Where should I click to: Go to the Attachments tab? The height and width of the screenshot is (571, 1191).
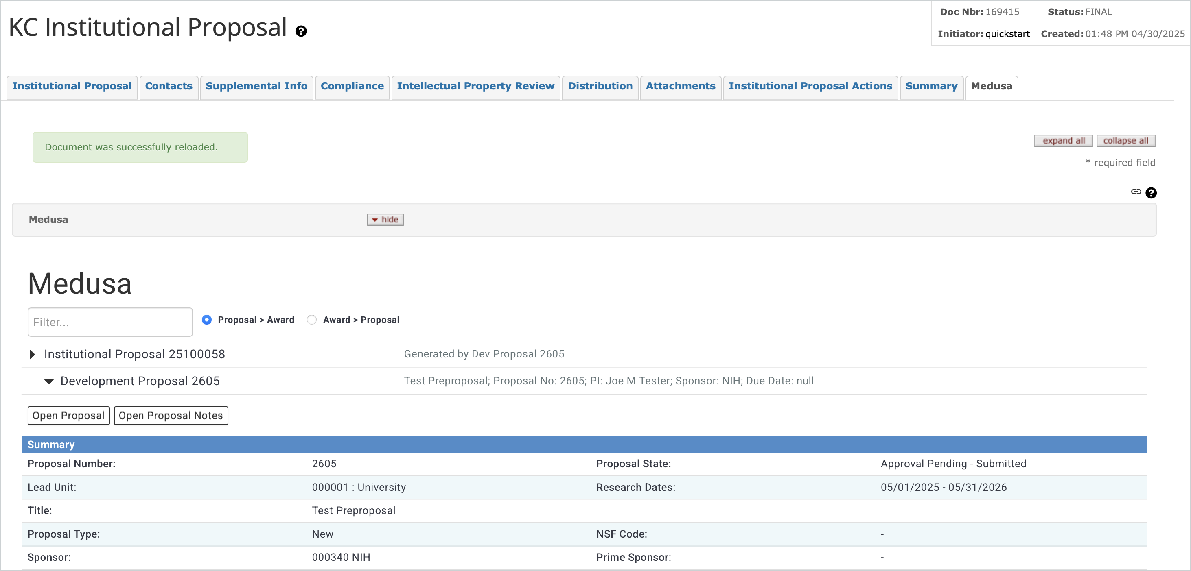(x=680, y=86)
